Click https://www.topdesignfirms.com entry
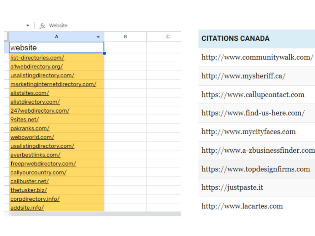The image size is (315, 236). coord(255,169)
